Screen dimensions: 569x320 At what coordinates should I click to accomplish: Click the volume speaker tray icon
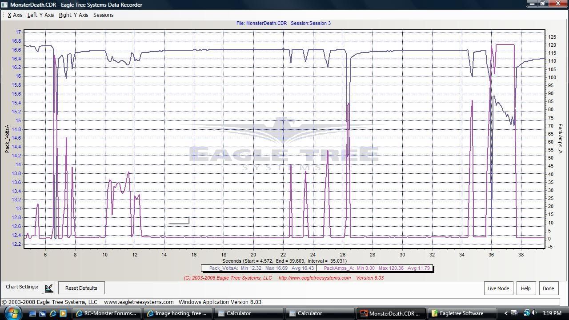(x=534, y=313)
